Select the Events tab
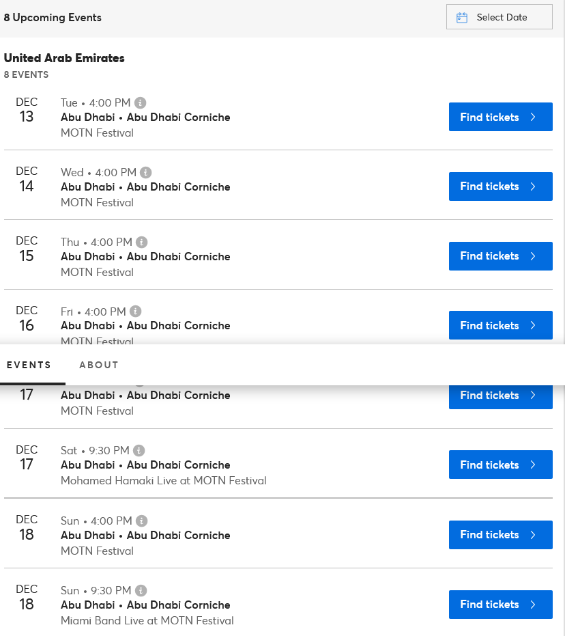The image size is (565, 636). [29, 365]
